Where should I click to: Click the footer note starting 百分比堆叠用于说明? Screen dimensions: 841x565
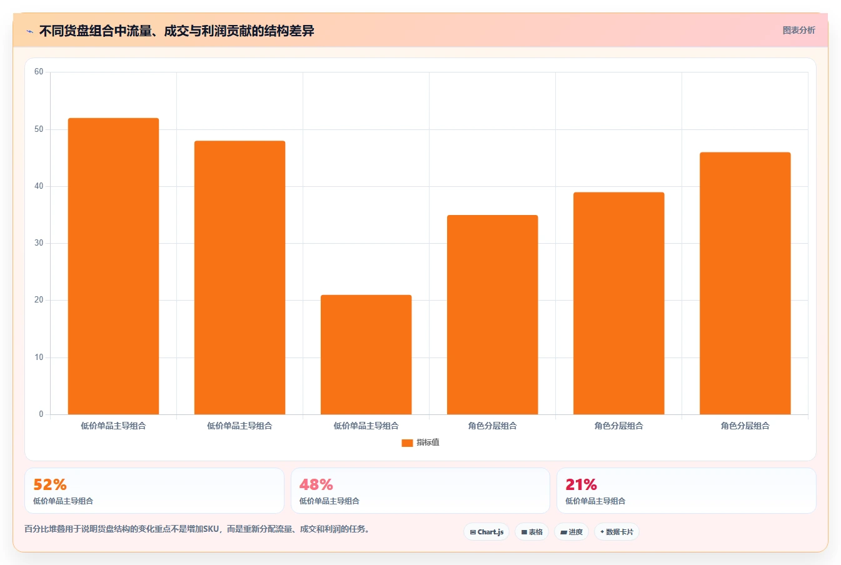(x=198, y=529)
